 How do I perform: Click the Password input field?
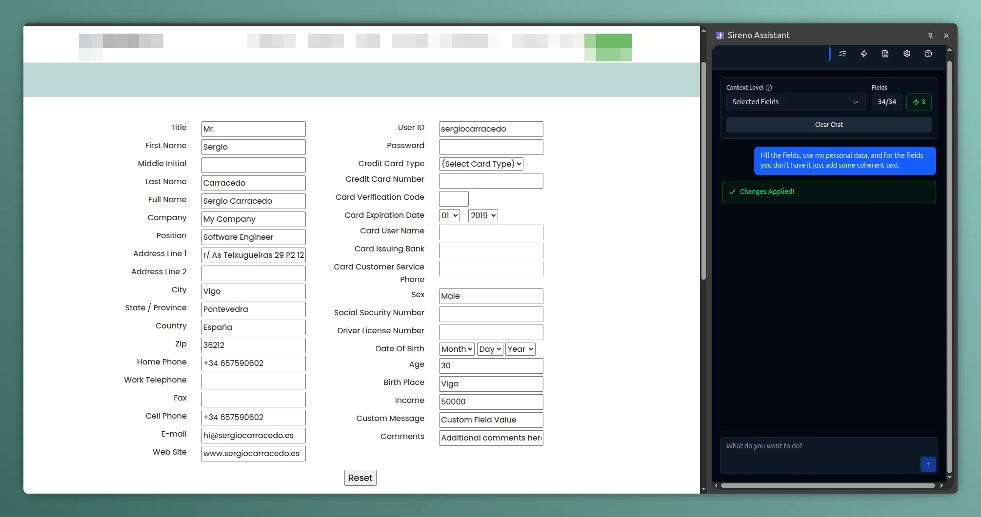pos(491,147)
